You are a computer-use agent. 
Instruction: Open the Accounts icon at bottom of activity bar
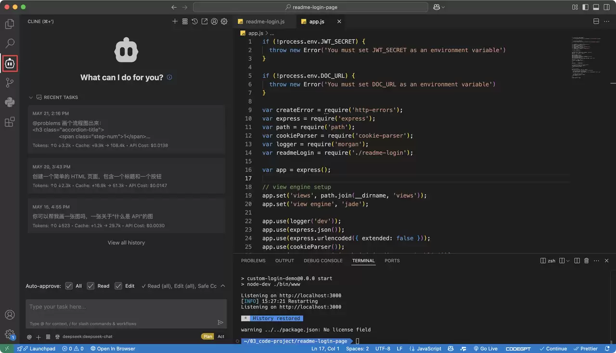coord(10,315)
